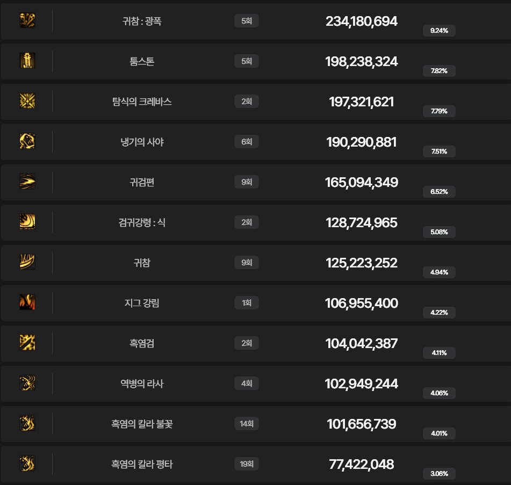Image resolution: width=511 pixels, height=485 pixels.
Task: Click the 흑염의 칼라 평타 skill name
Action: 142,464
